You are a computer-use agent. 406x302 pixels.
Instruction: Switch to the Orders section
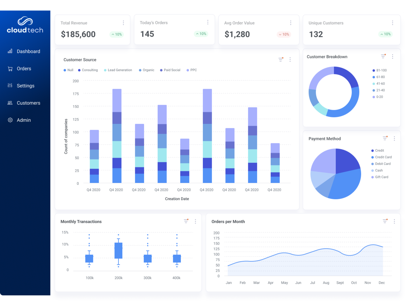24,69
